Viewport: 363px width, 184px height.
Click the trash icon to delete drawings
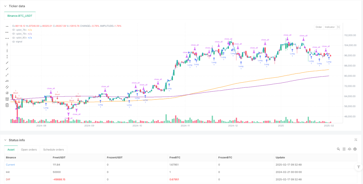coord(7,105)
